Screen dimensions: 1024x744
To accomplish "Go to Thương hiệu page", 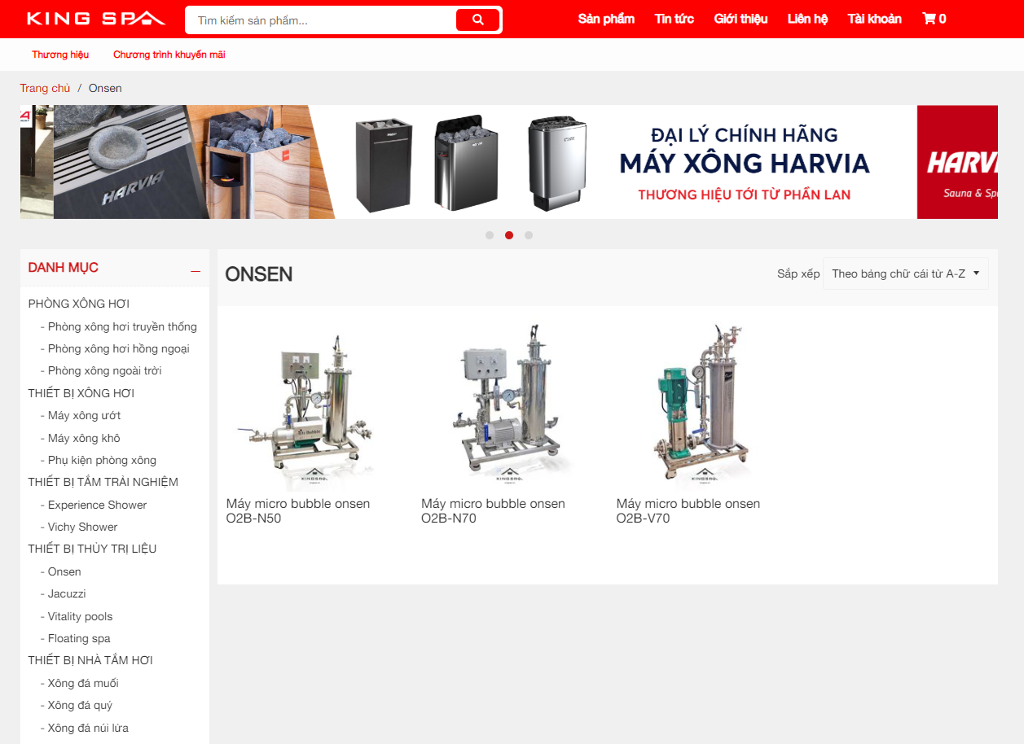I will [x=60, y=55].
